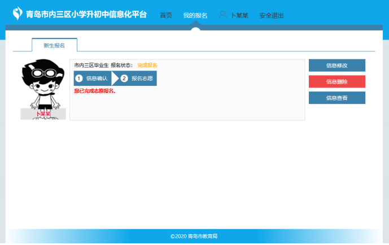Screen dimensions: 389x245
Task: Select the 报名志愿 step
Action: pos(142,78)
